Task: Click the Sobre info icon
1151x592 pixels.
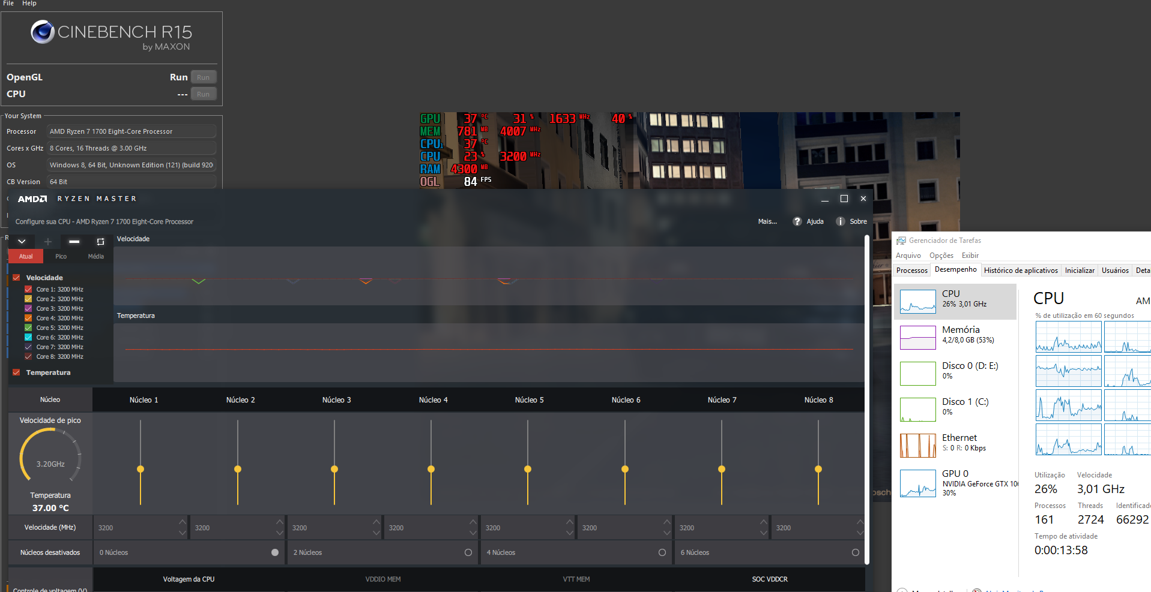Action: 841,221
